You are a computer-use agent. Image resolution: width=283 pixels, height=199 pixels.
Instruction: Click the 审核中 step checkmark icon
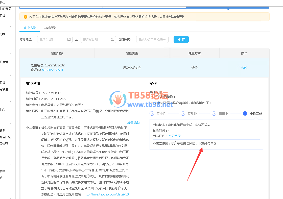(214, 113)
